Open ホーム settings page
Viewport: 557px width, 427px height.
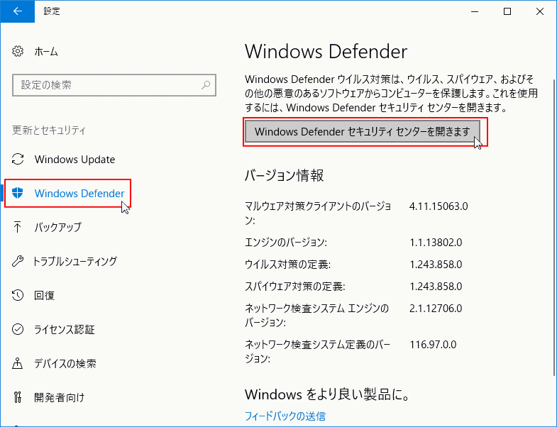(46, 52)
